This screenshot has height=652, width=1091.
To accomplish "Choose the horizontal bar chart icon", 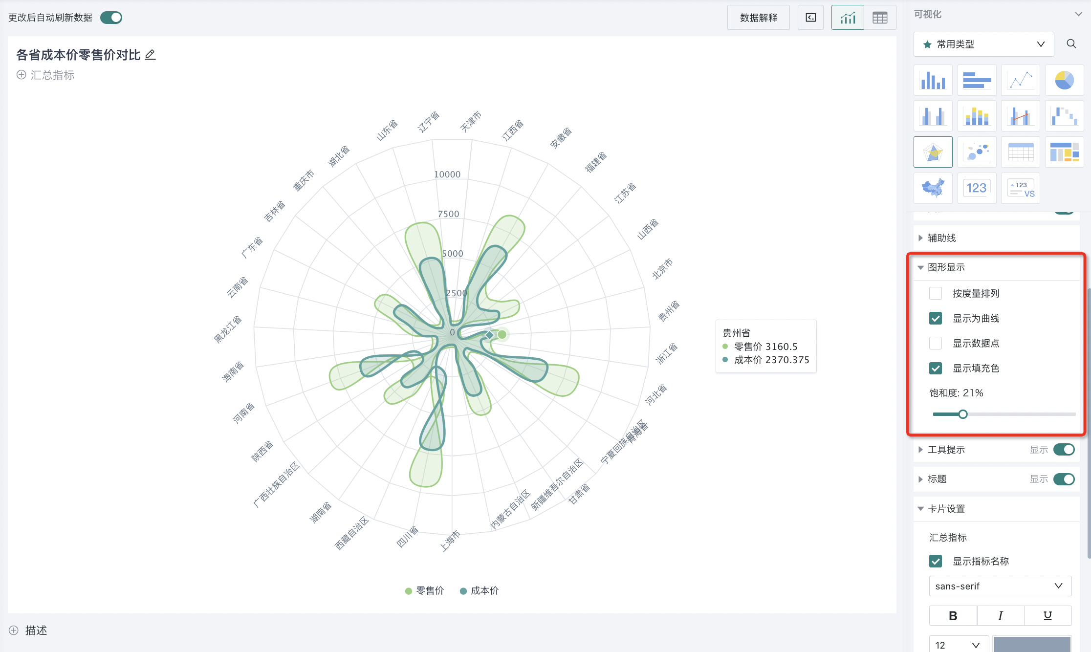I will tap(977, 80).
